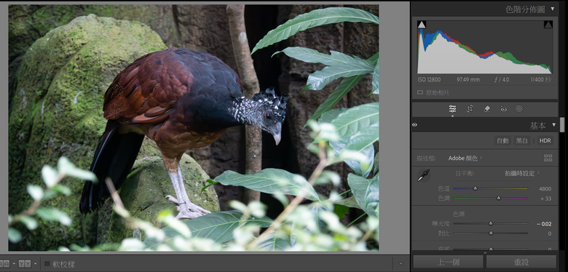Toggle the 基本 panel eye visibility

414,125
